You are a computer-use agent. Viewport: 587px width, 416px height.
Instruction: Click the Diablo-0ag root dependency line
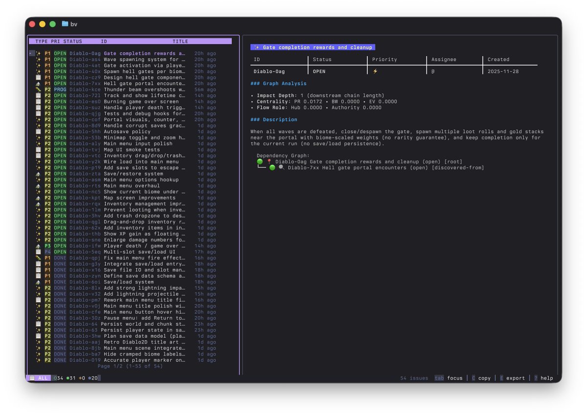point(360,162)
